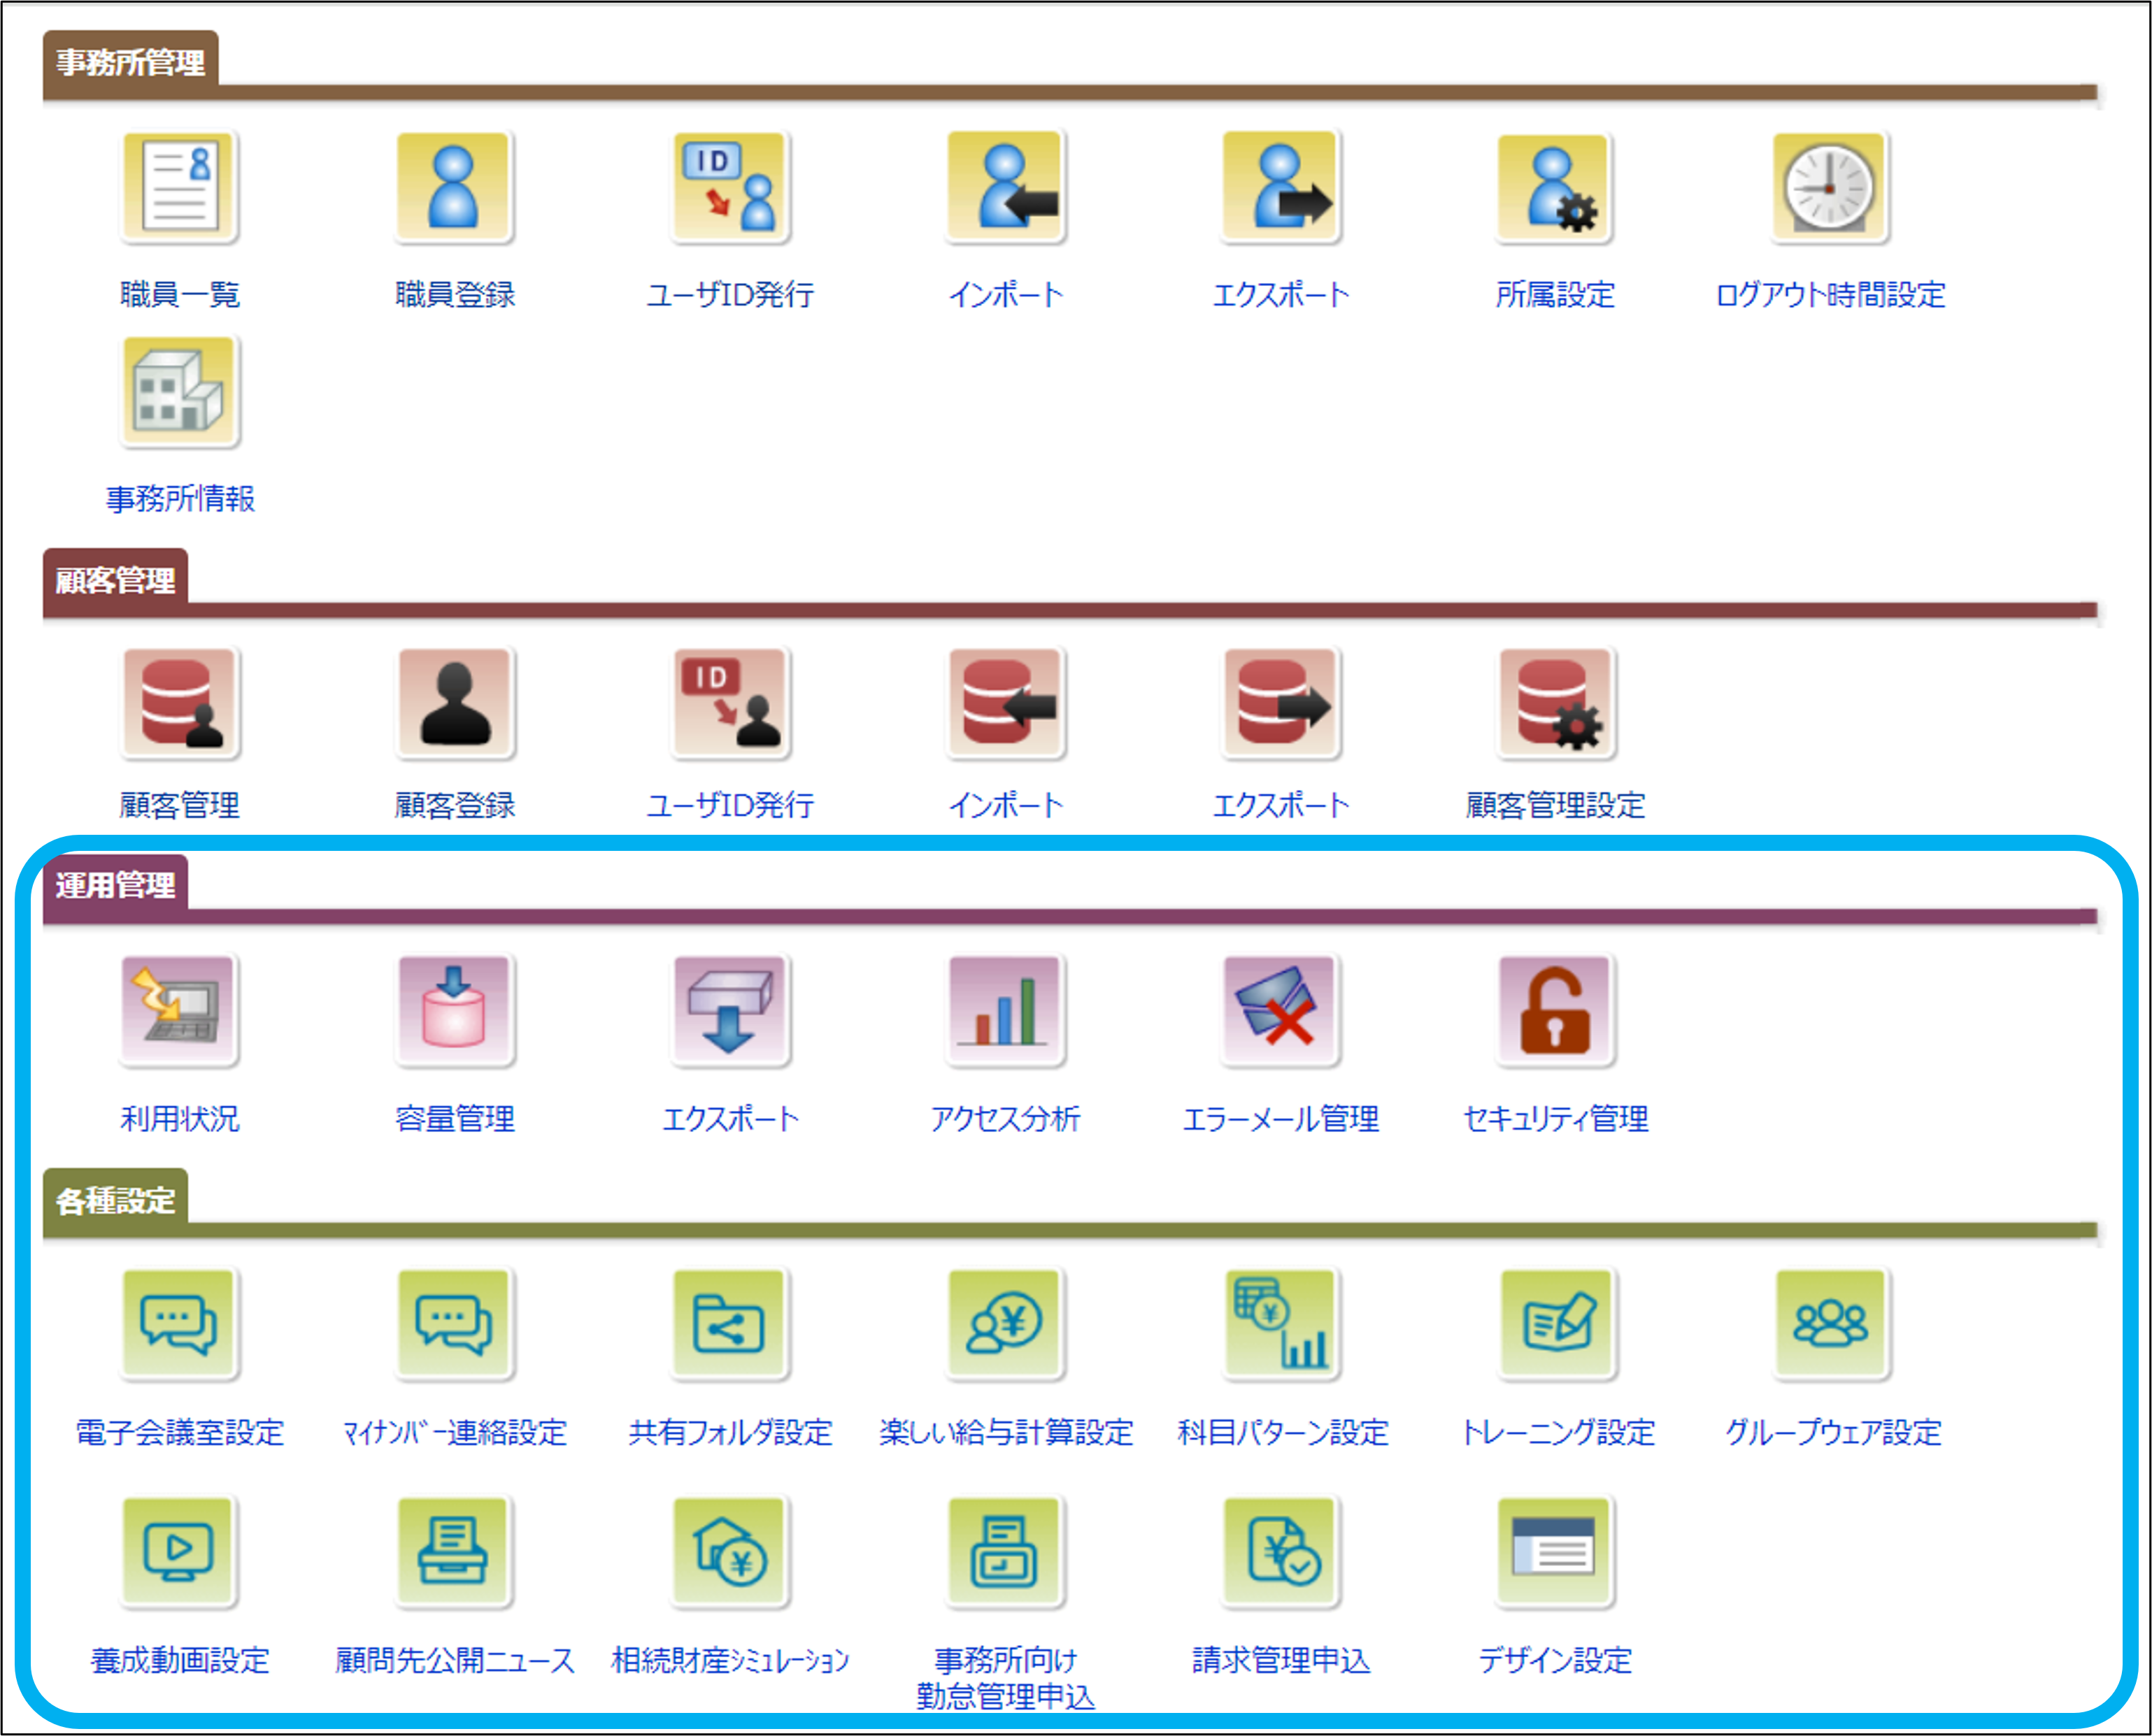Click the 顧客登録 black silhouette icon
This screenshot has height=1736, width=2152.
click(454, 703)
